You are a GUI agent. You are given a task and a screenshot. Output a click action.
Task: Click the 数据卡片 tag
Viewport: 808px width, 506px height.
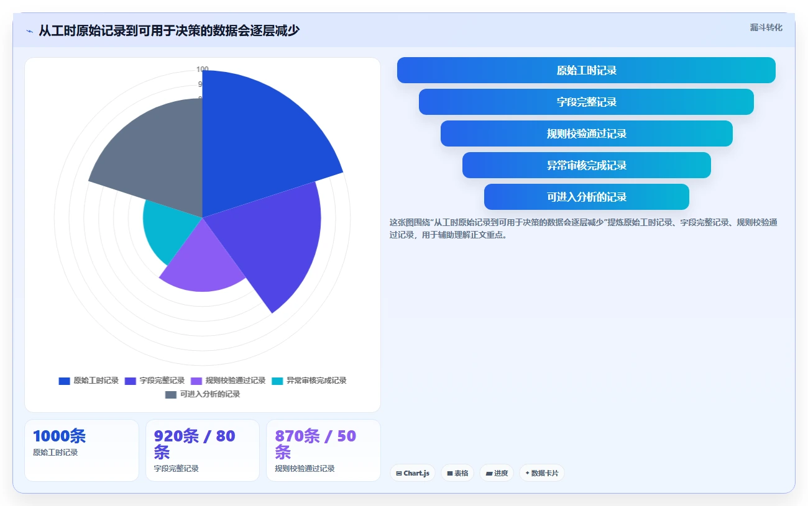point(542,473)
